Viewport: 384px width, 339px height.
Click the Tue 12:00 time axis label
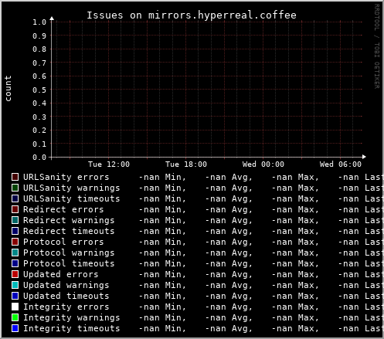[x=109, y=164]
